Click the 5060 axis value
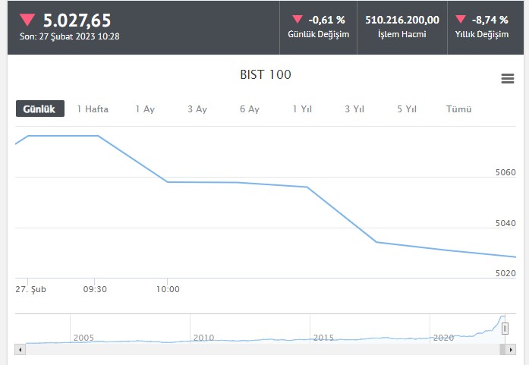This screenshot has width=529, height=365. pyautogui.click(x=505, y=172)
